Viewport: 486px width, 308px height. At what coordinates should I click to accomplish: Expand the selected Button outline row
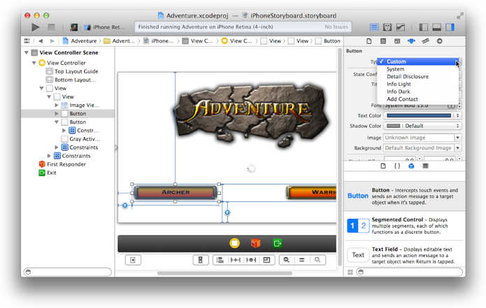[57, 114]
